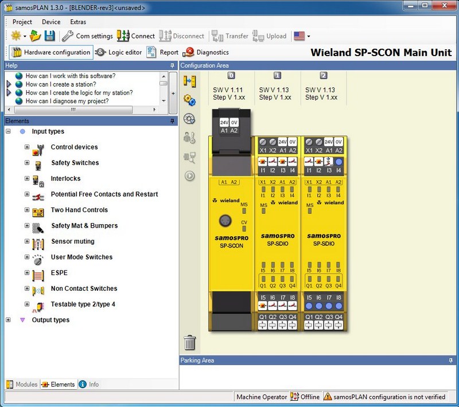This screenshot has height=407, width=459.
Task: Click the Machine Operator status entry
Action: point(262,397)
